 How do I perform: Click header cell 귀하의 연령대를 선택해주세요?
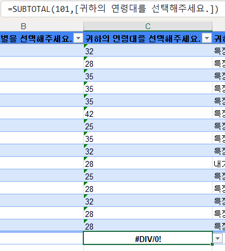[148, 38]
